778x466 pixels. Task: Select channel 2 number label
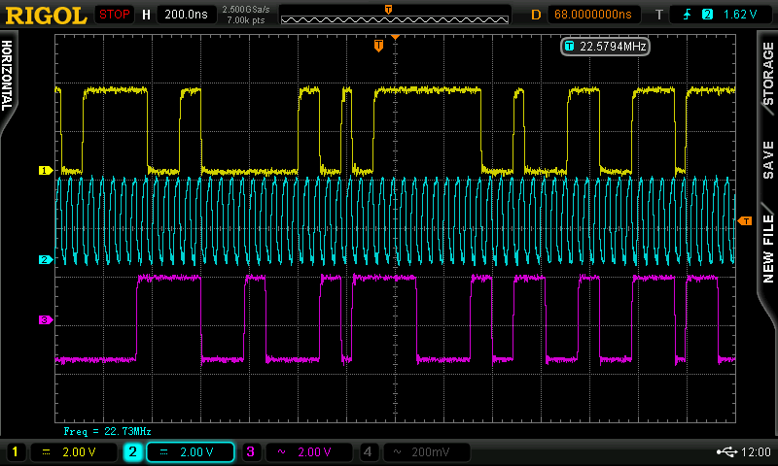[x=133, y=451]
